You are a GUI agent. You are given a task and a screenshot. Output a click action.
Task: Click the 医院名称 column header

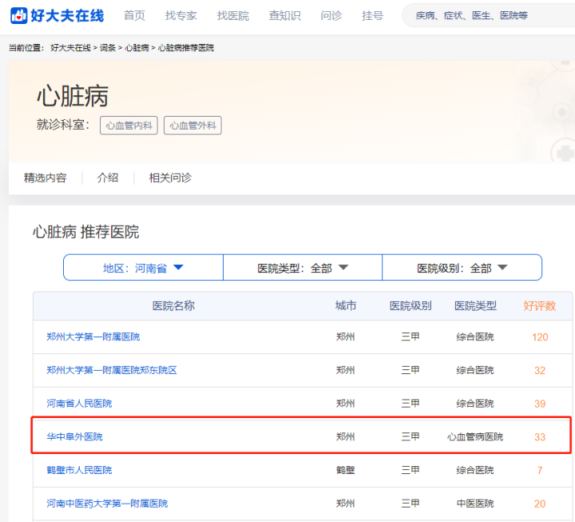click(x=173, y=306)
